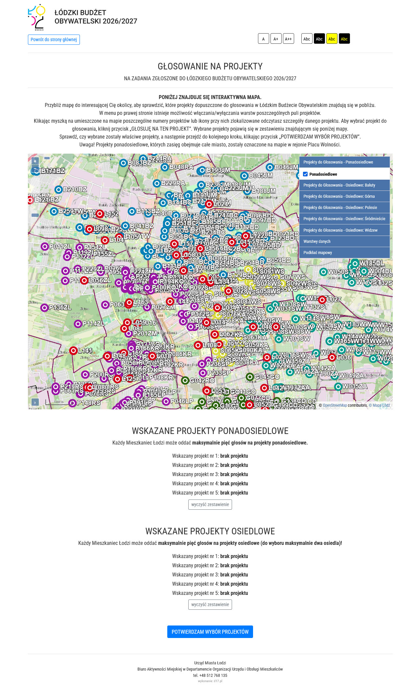Open the OpenStreetMap attribution link
This screenshot has height=689, width=420.
(x=335, y=405)
